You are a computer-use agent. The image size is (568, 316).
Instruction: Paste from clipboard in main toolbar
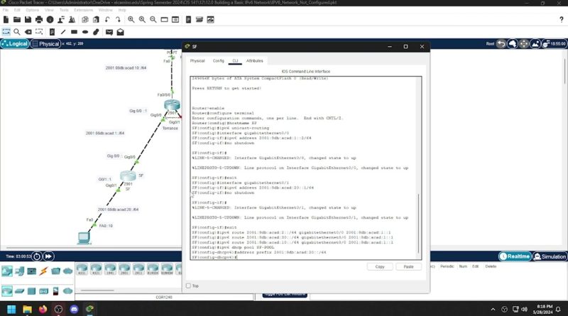[x=96, y=20]
